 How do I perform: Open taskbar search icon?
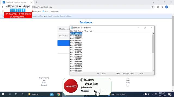click(x=10, y=94)
